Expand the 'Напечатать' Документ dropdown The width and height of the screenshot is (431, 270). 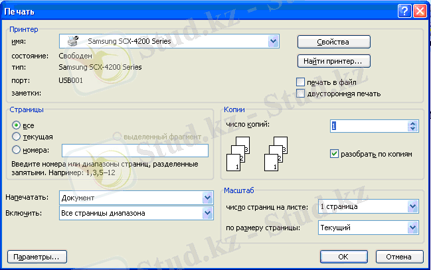tap(207, 198)
